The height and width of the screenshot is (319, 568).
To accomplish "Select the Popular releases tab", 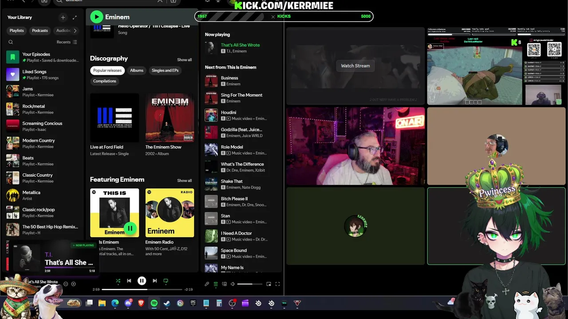I will [x=107, y=70].
